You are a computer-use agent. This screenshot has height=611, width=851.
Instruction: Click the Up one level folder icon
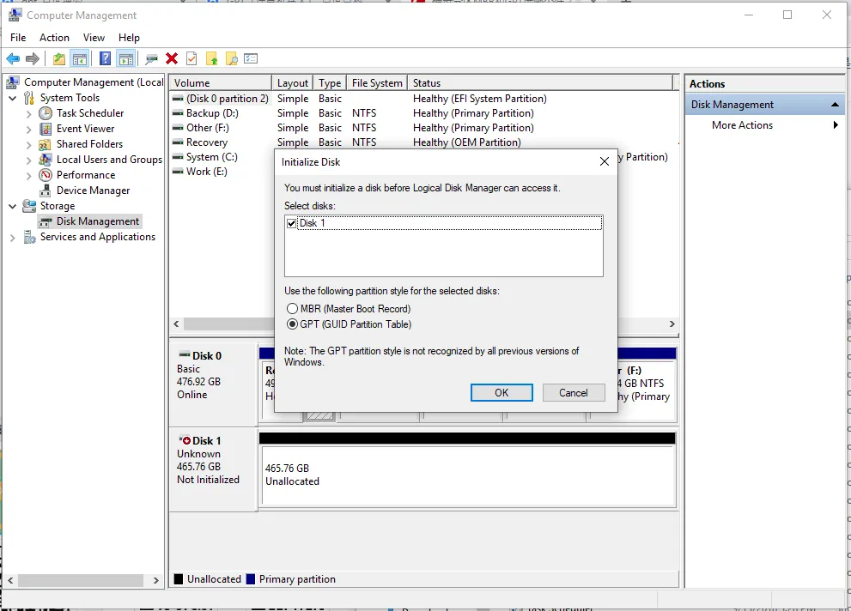pos(59,58)
